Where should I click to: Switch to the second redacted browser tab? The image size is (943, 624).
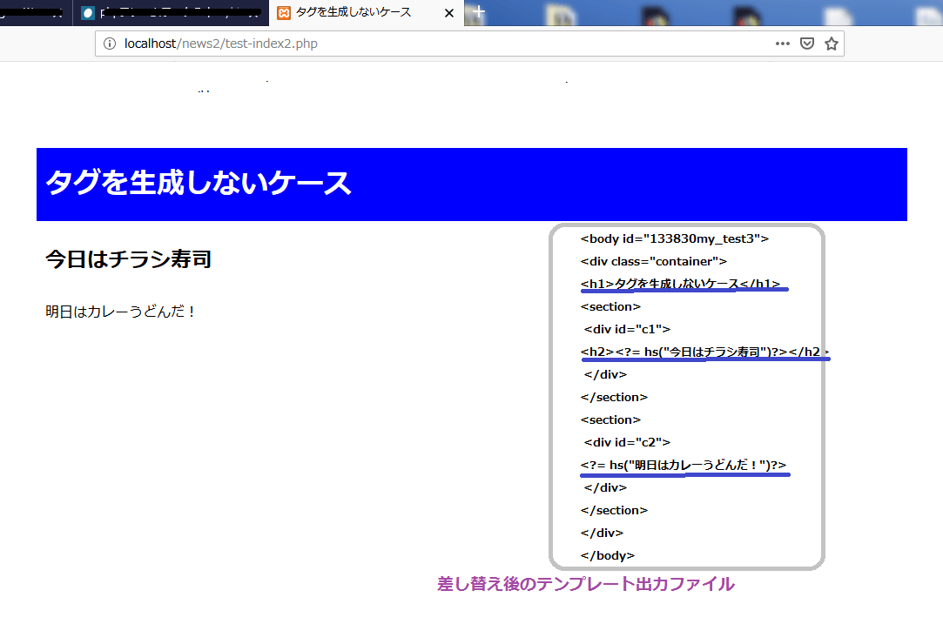coord(171,13)
